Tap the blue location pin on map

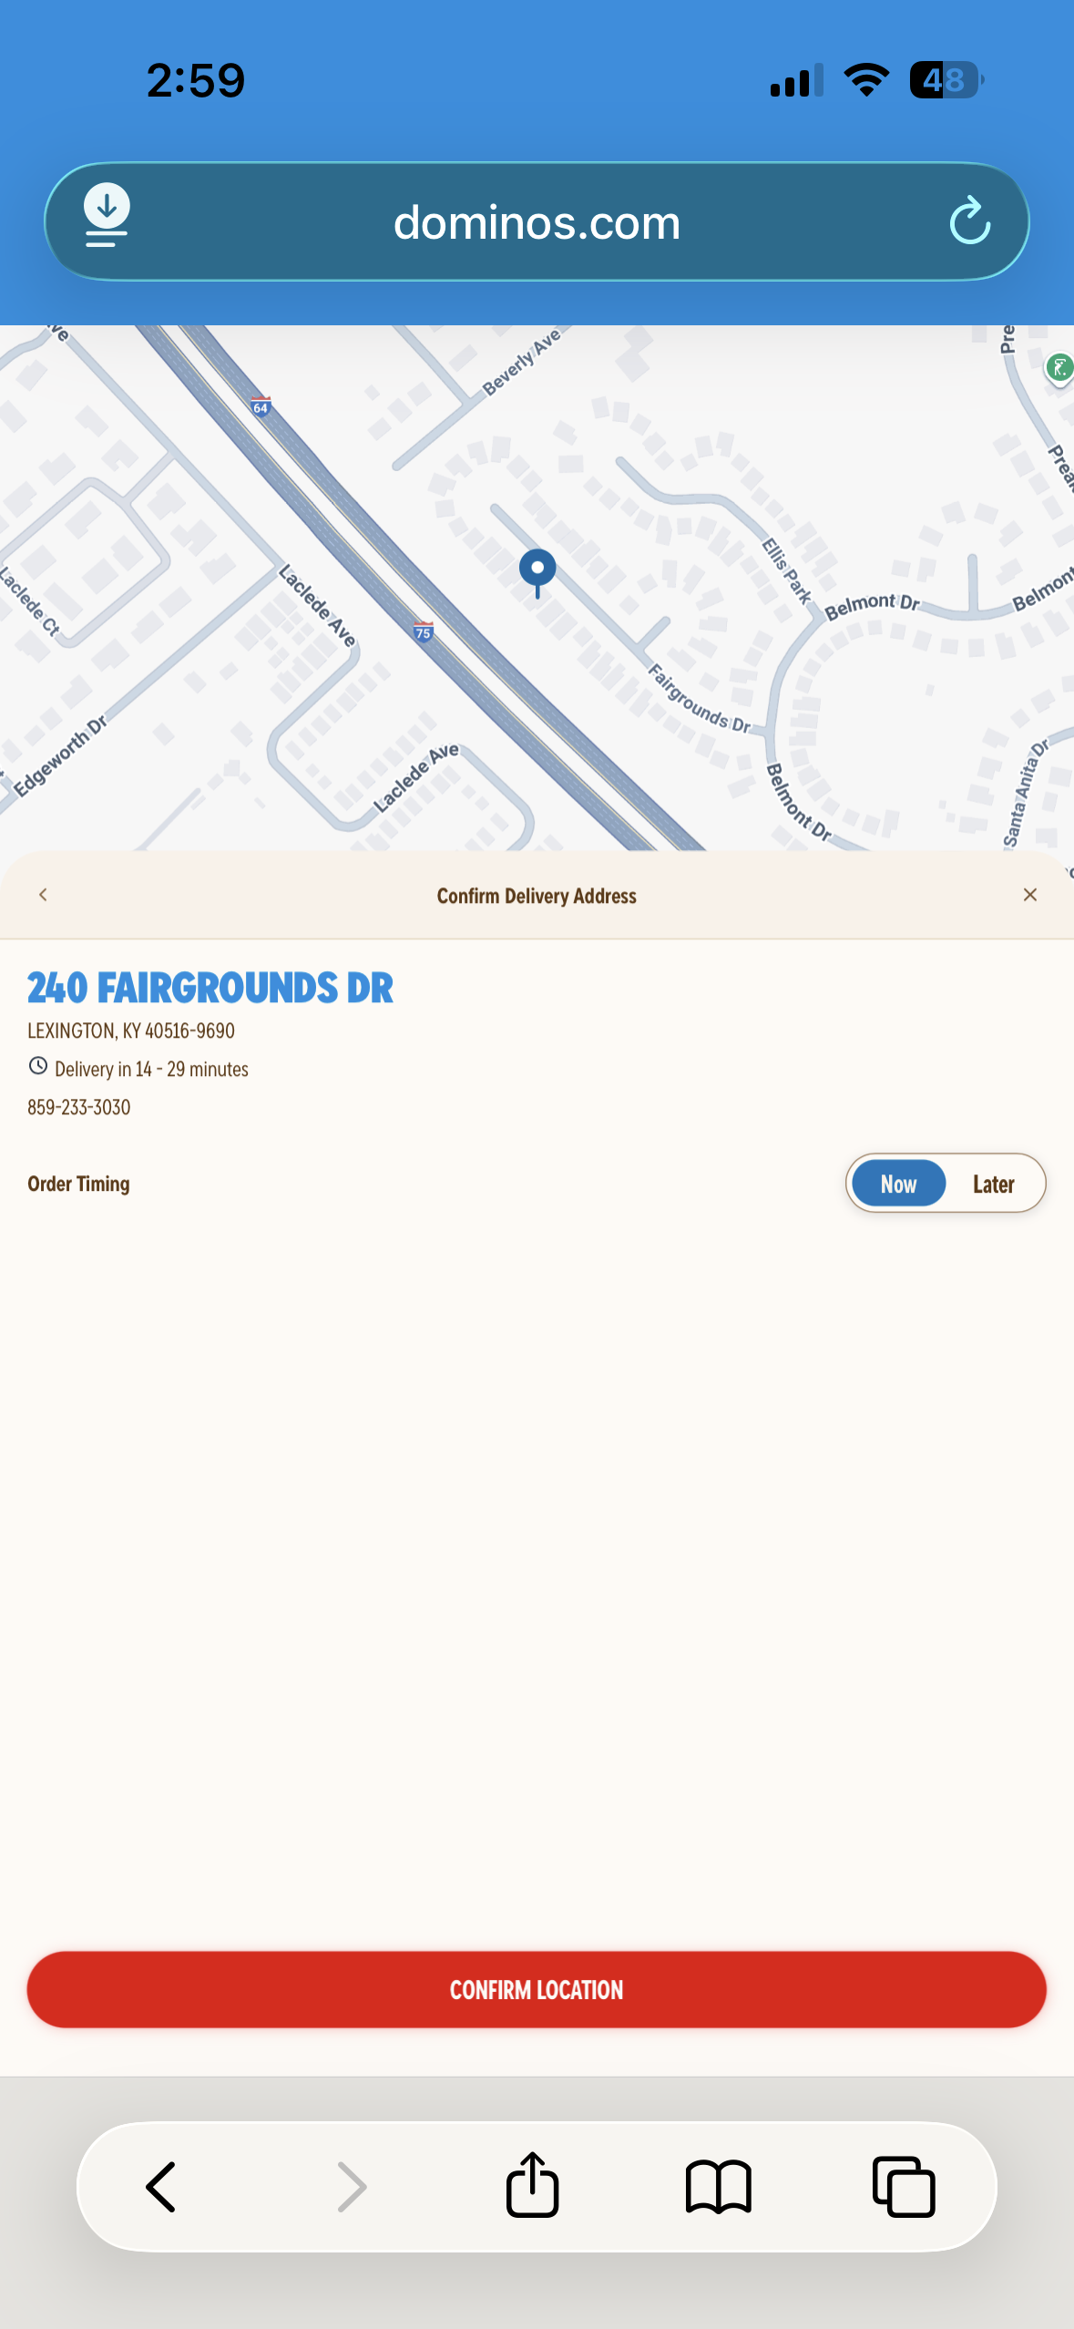click(537, 573)
